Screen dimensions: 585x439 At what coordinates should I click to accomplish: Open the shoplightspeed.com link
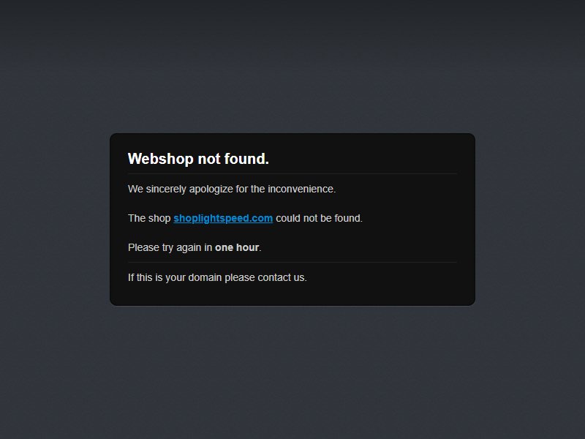(x=223, y=218)
